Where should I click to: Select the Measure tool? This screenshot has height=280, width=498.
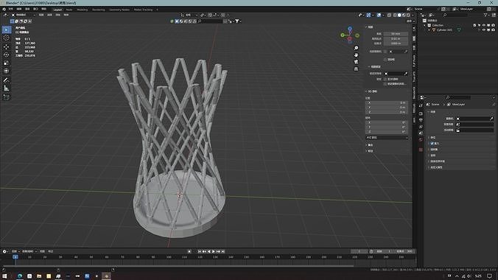tap(7, 88)
